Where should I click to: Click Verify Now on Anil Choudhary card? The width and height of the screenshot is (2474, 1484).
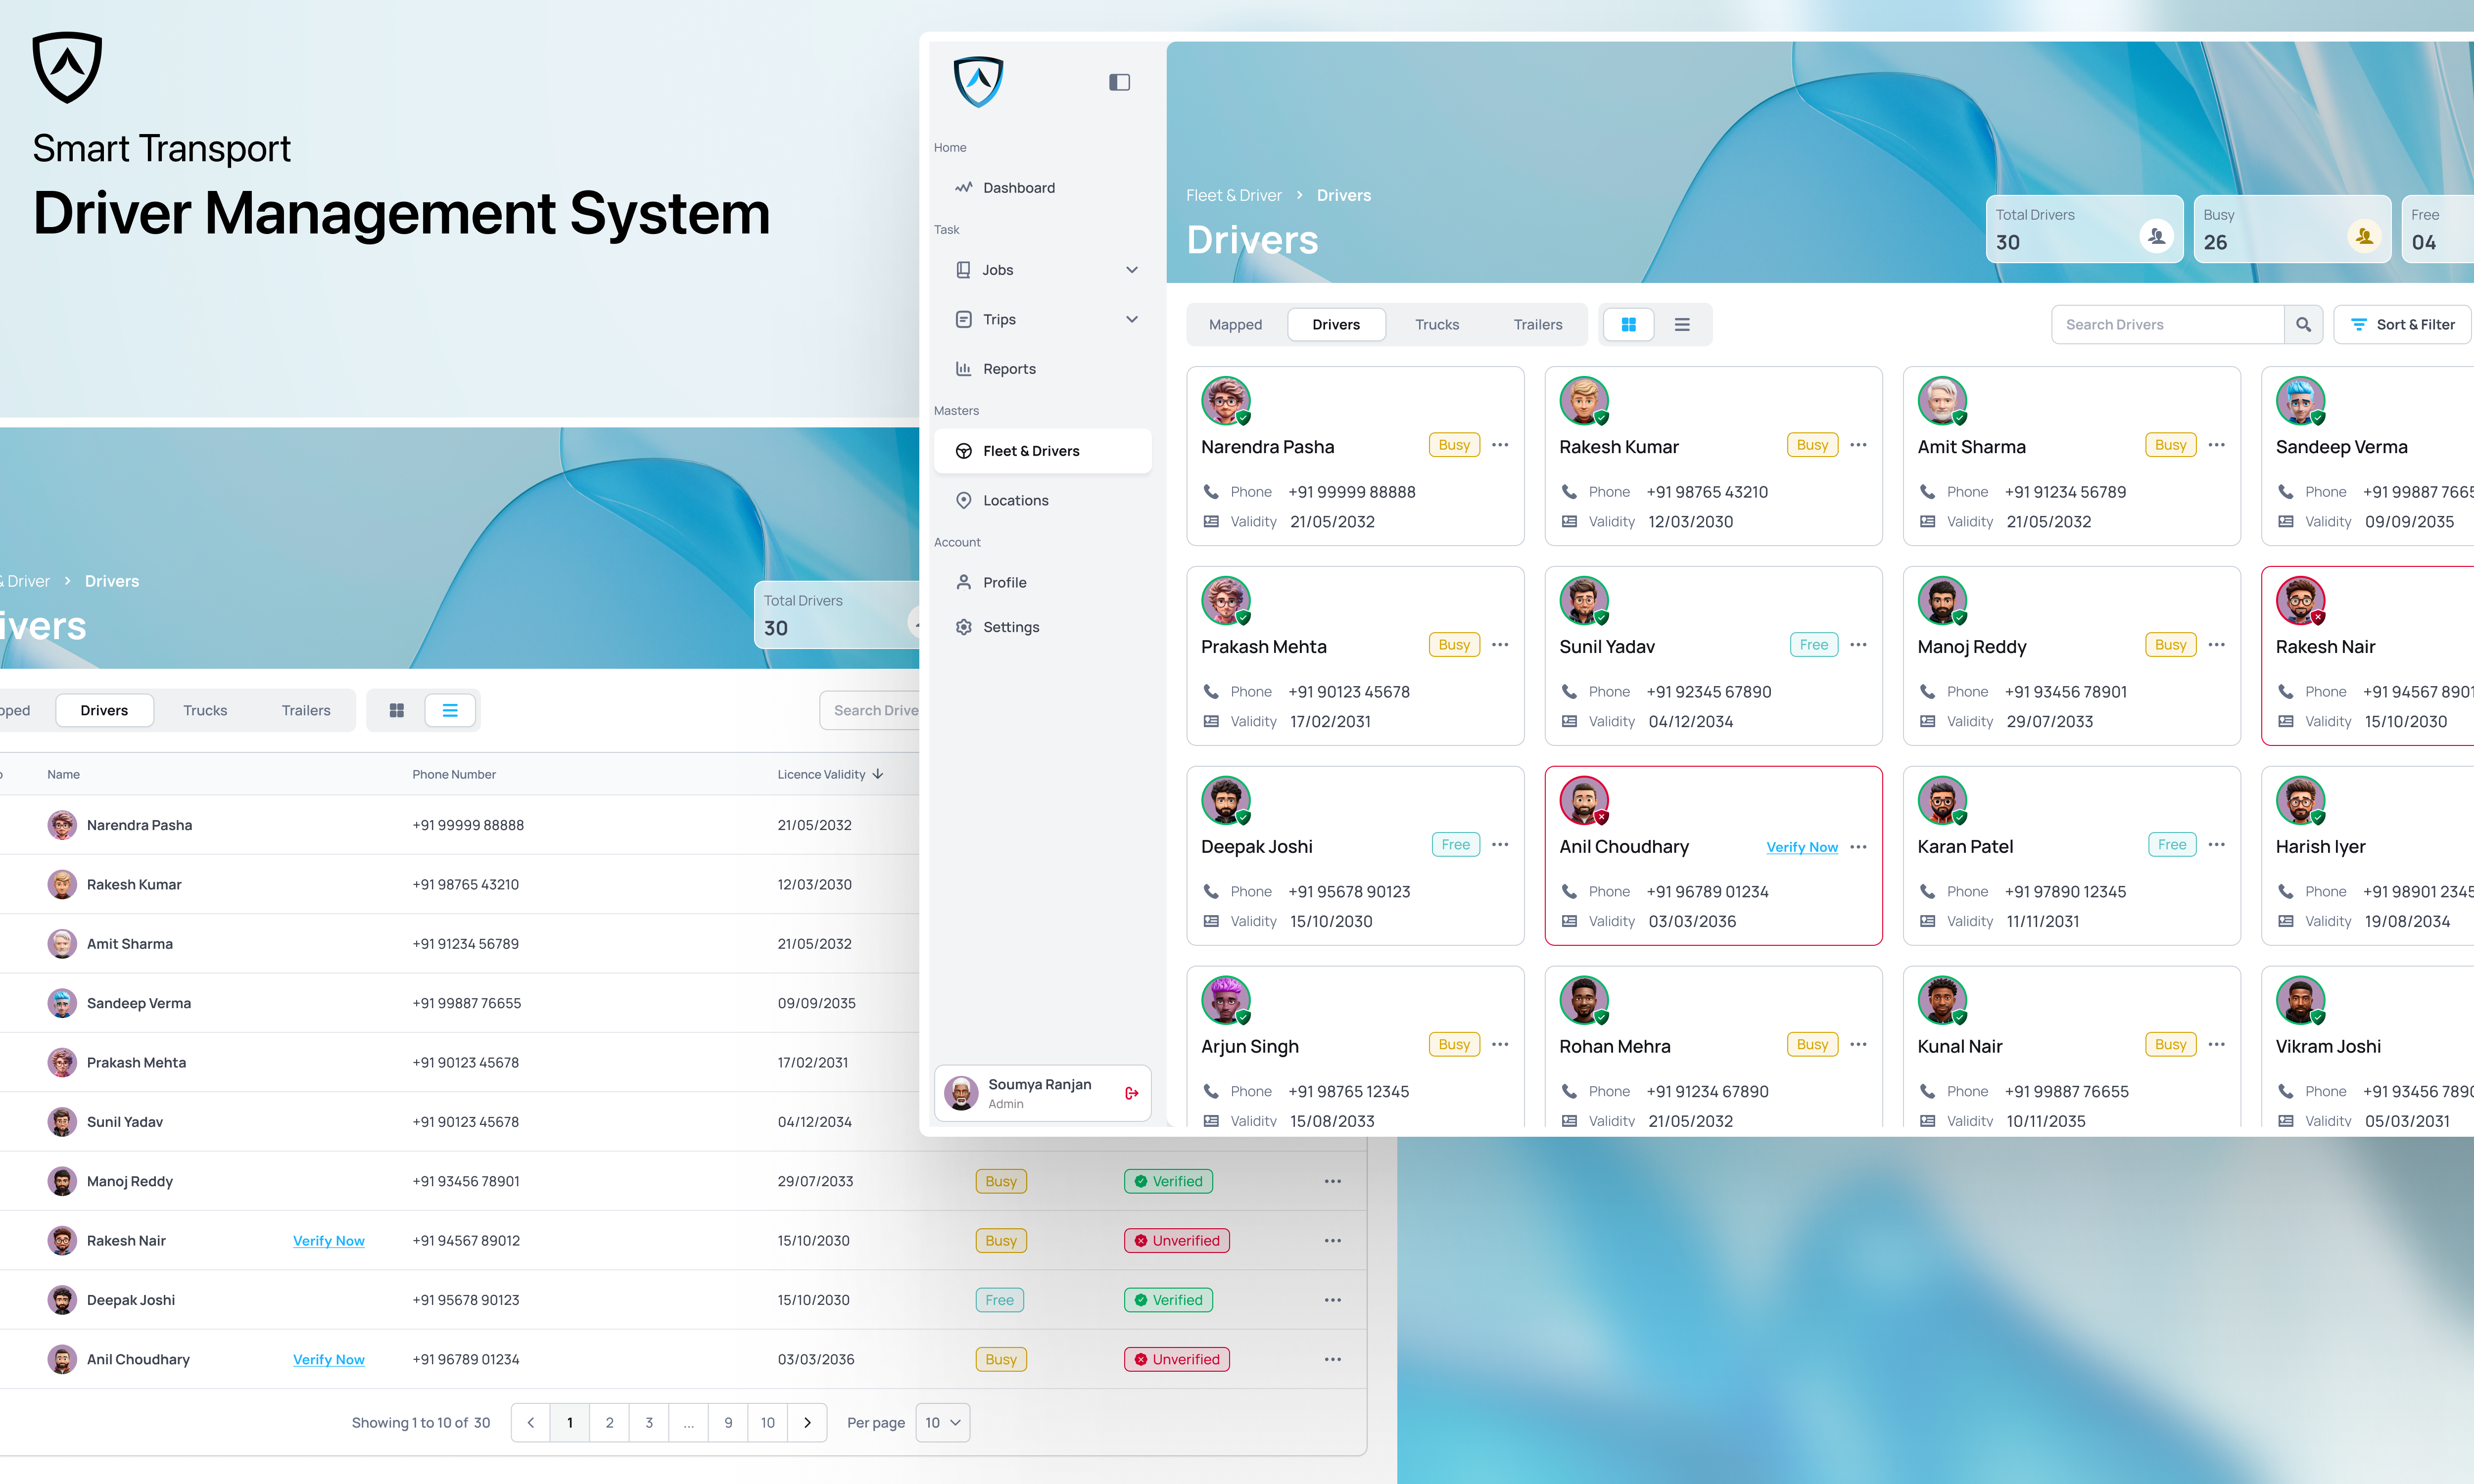(x=1801, y=847)
